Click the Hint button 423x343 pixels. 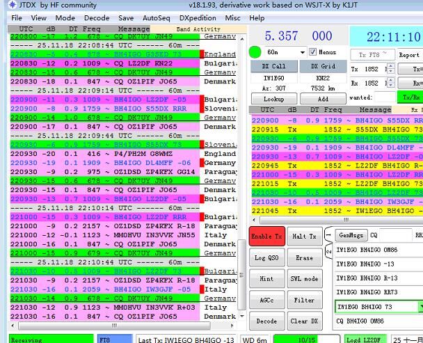266,278
